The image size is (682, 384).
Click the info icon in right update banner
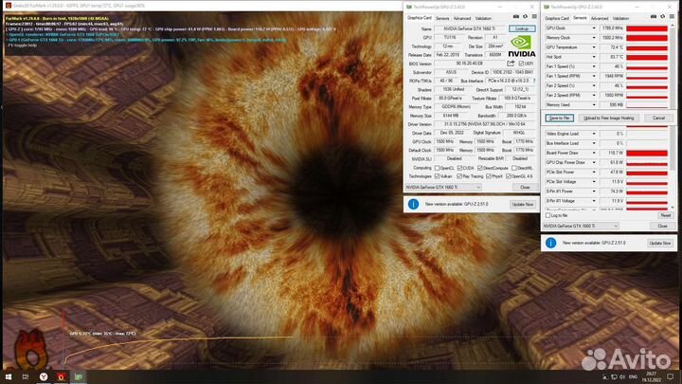(550, 243)
